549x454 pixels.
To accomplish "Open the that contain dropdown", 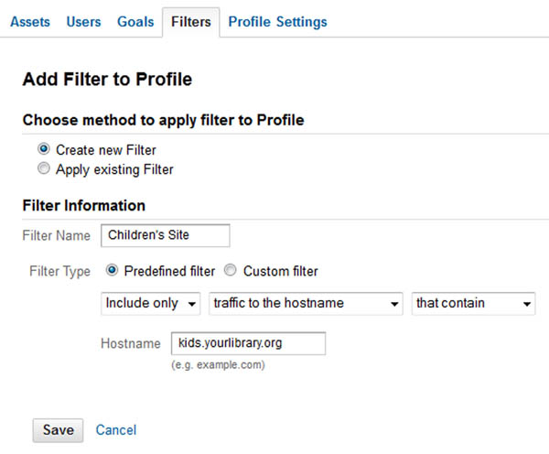I will (x=473, y=303).
